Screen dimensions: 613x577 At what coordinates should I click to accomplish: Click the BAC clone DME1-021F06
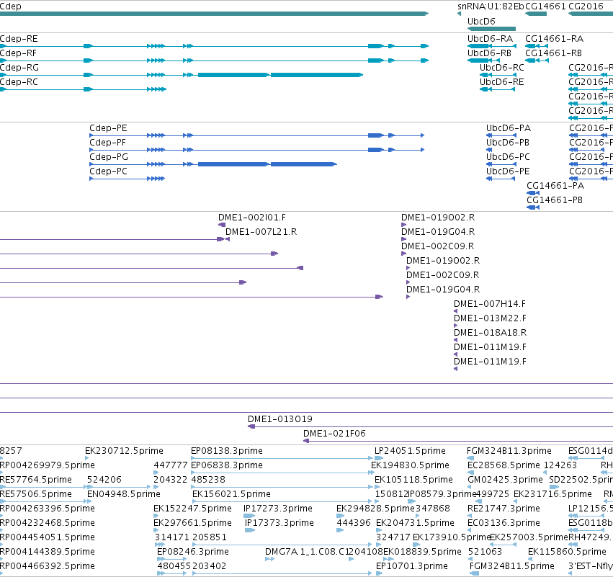coord(335,434)
